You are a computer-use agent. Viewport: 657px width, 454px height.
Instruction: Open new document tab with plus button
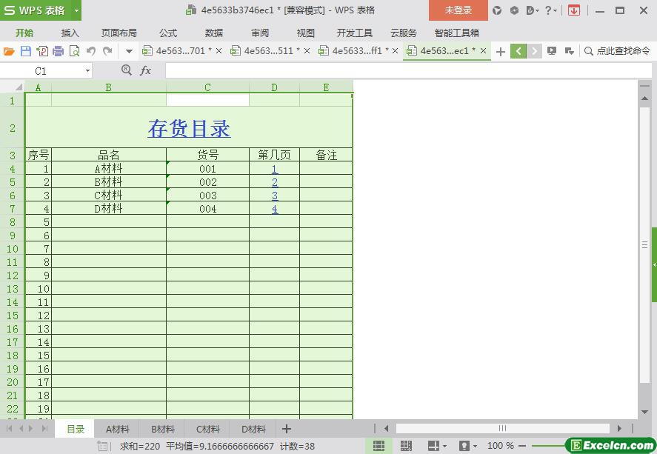coord(501,51)
